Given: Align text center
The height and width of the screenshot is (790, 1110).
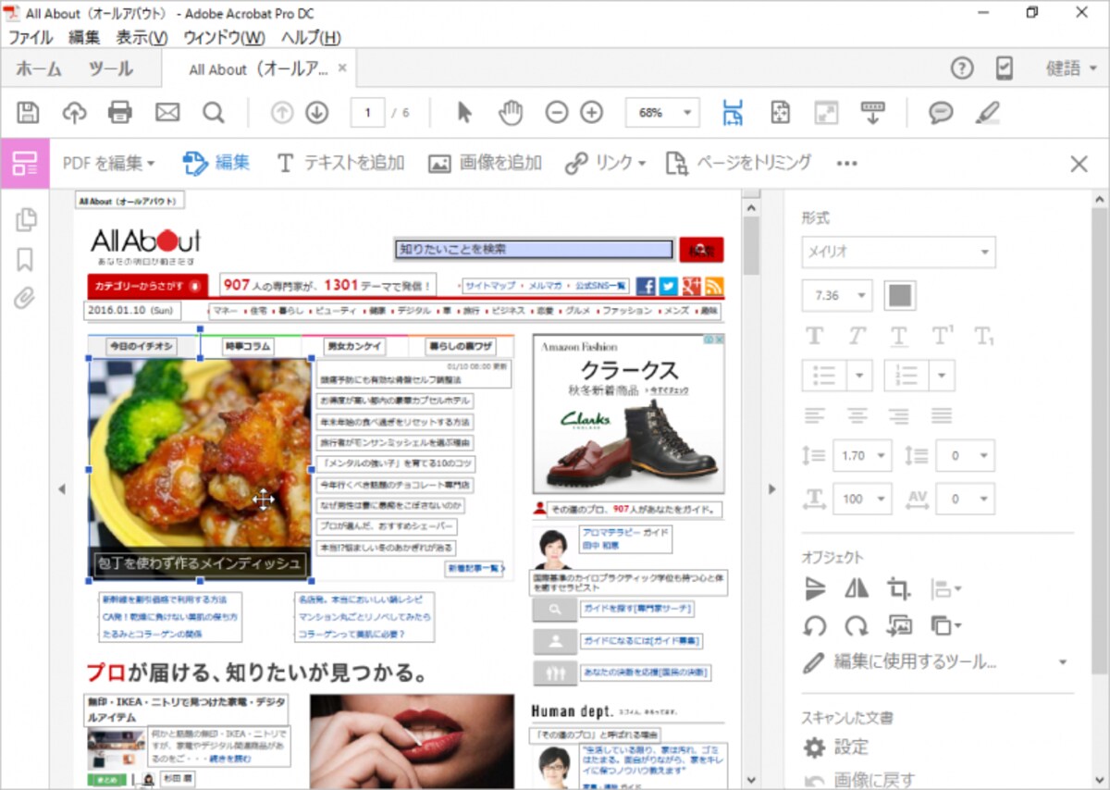Looking at the screenshot, I should point(857,416).
